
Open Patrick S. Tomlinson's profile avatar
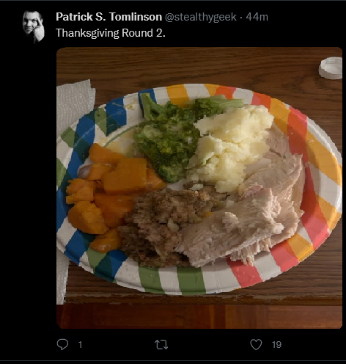pyautogui.click(x=34, y=27)
